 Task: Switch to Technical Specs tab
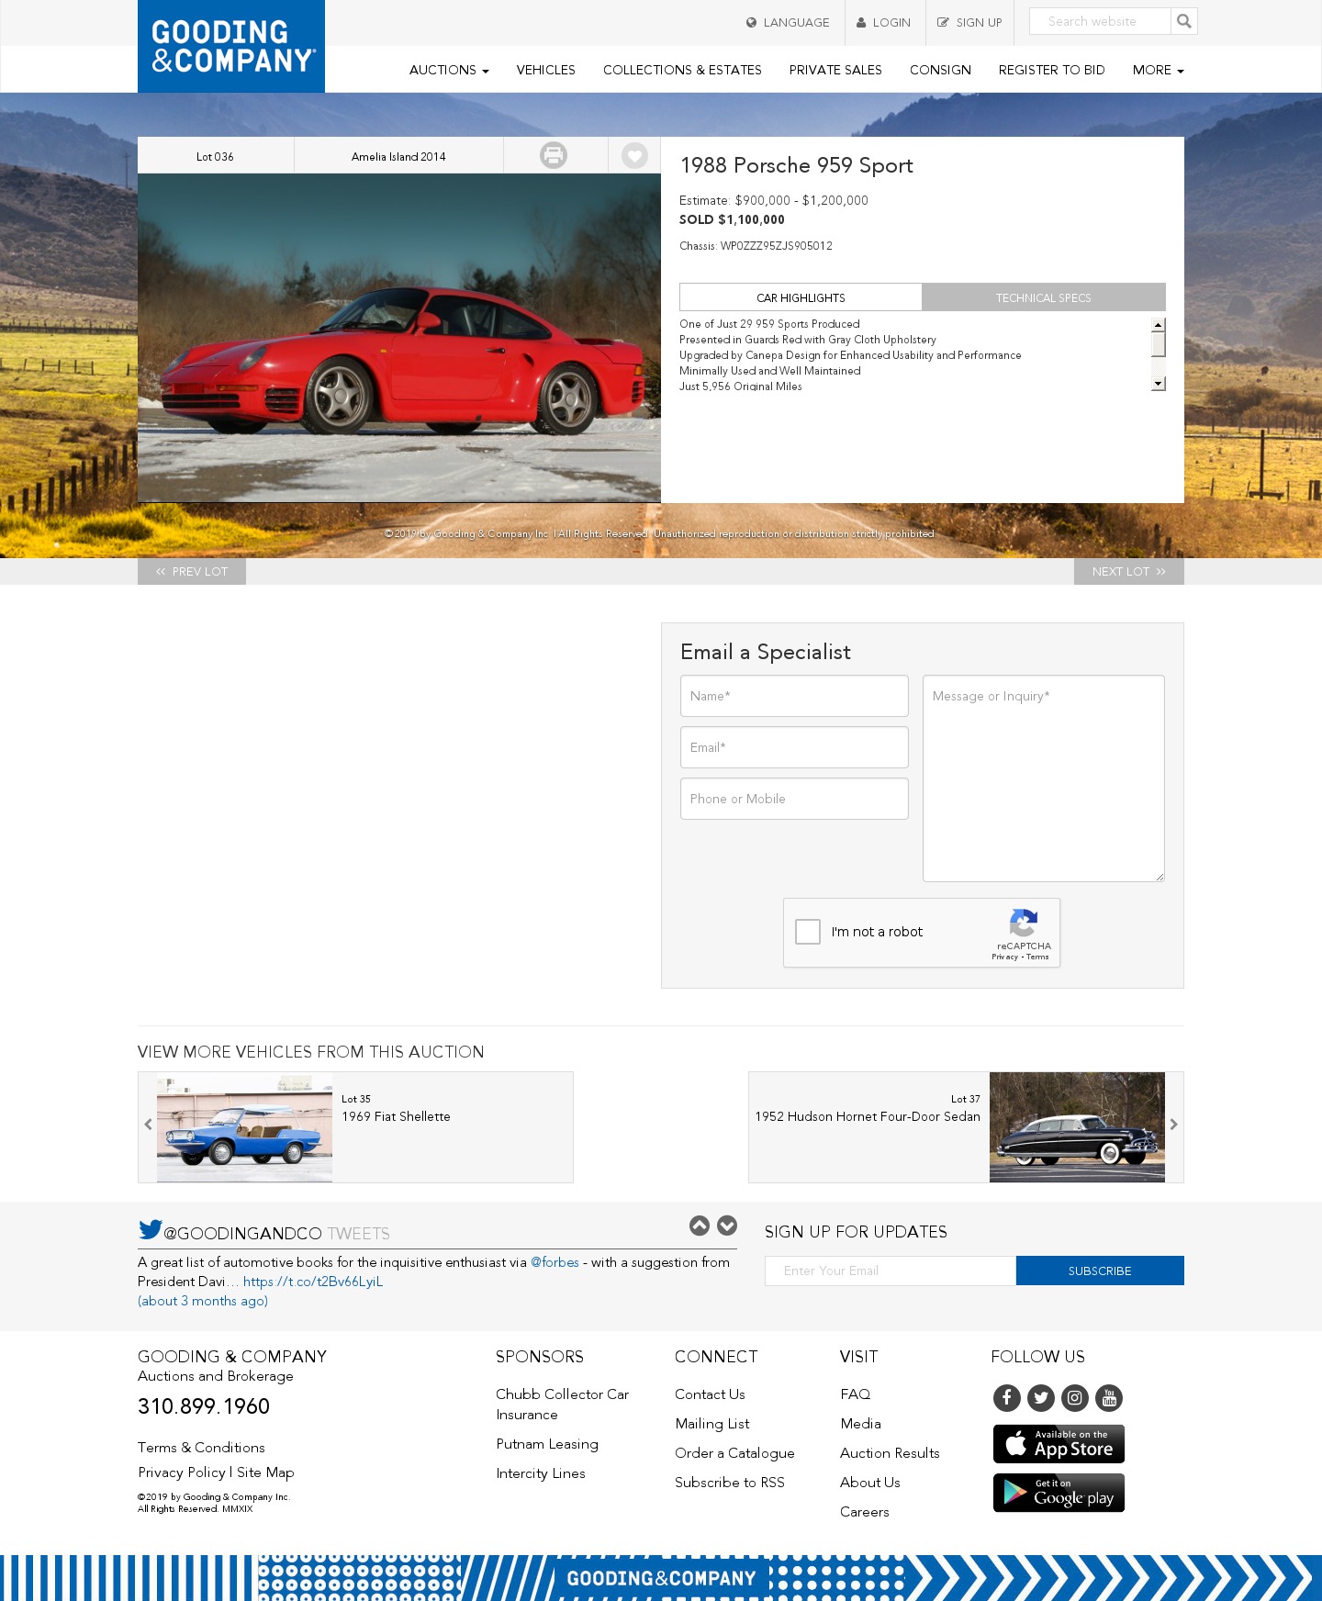[x=1044, y=297]
